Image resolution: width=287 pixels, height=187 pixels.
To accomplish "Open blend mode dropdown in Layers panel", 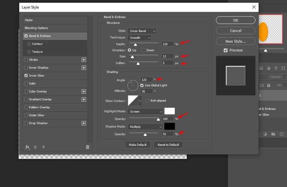I will (x=263, y=77).
